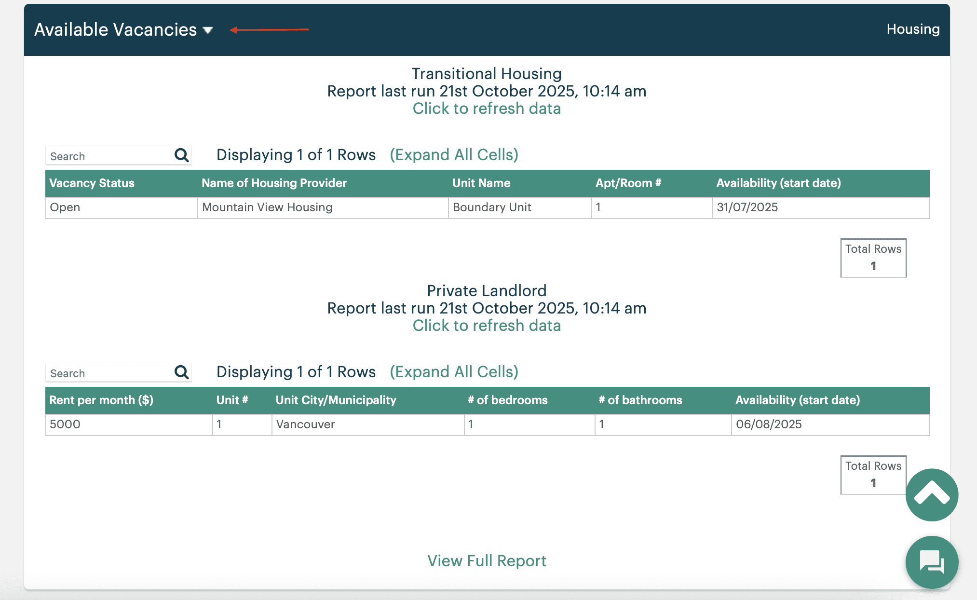This screenshot has height=600, width=977.
Task: Refresh data for Private Landlord report
Action: click(487, 326)
